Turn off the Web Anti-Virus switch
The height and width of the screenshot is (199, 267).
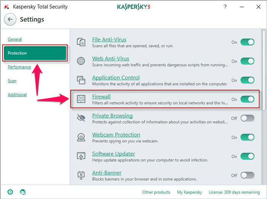point(248,61)
